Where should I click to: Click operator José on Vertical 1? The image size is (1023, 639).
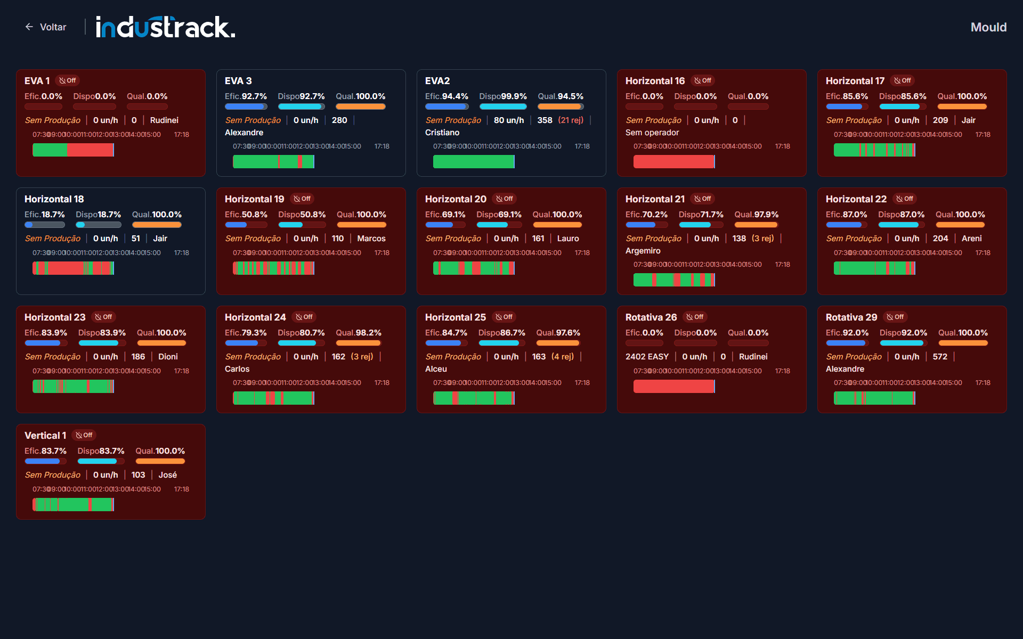click(167, 475)
